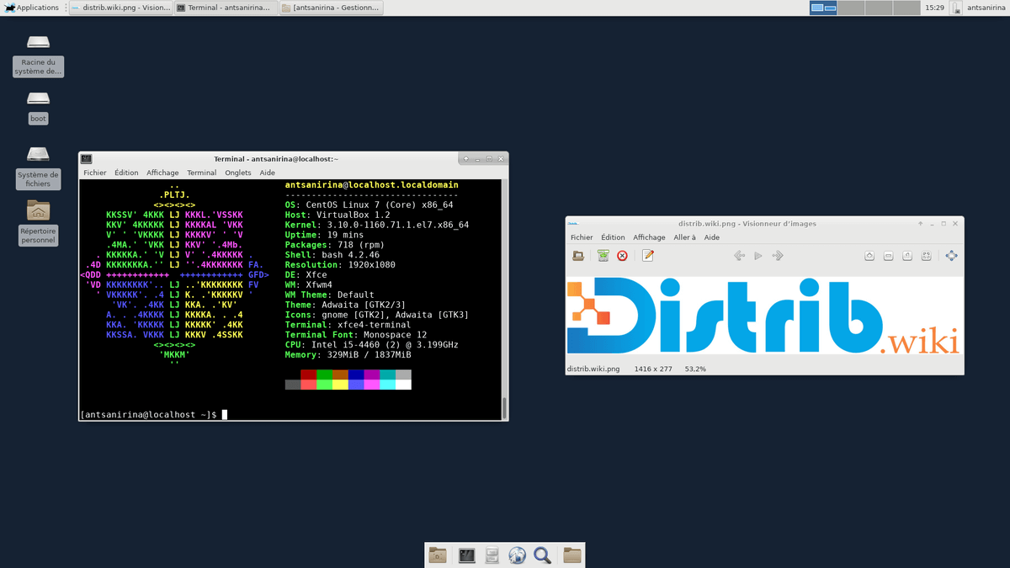Click the image viewer title bar icon

pos(573,223)
